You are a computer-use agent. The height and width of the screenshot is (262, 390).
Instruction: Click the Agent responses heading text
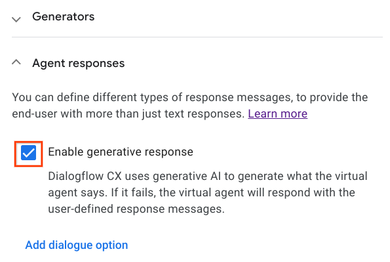79,63
